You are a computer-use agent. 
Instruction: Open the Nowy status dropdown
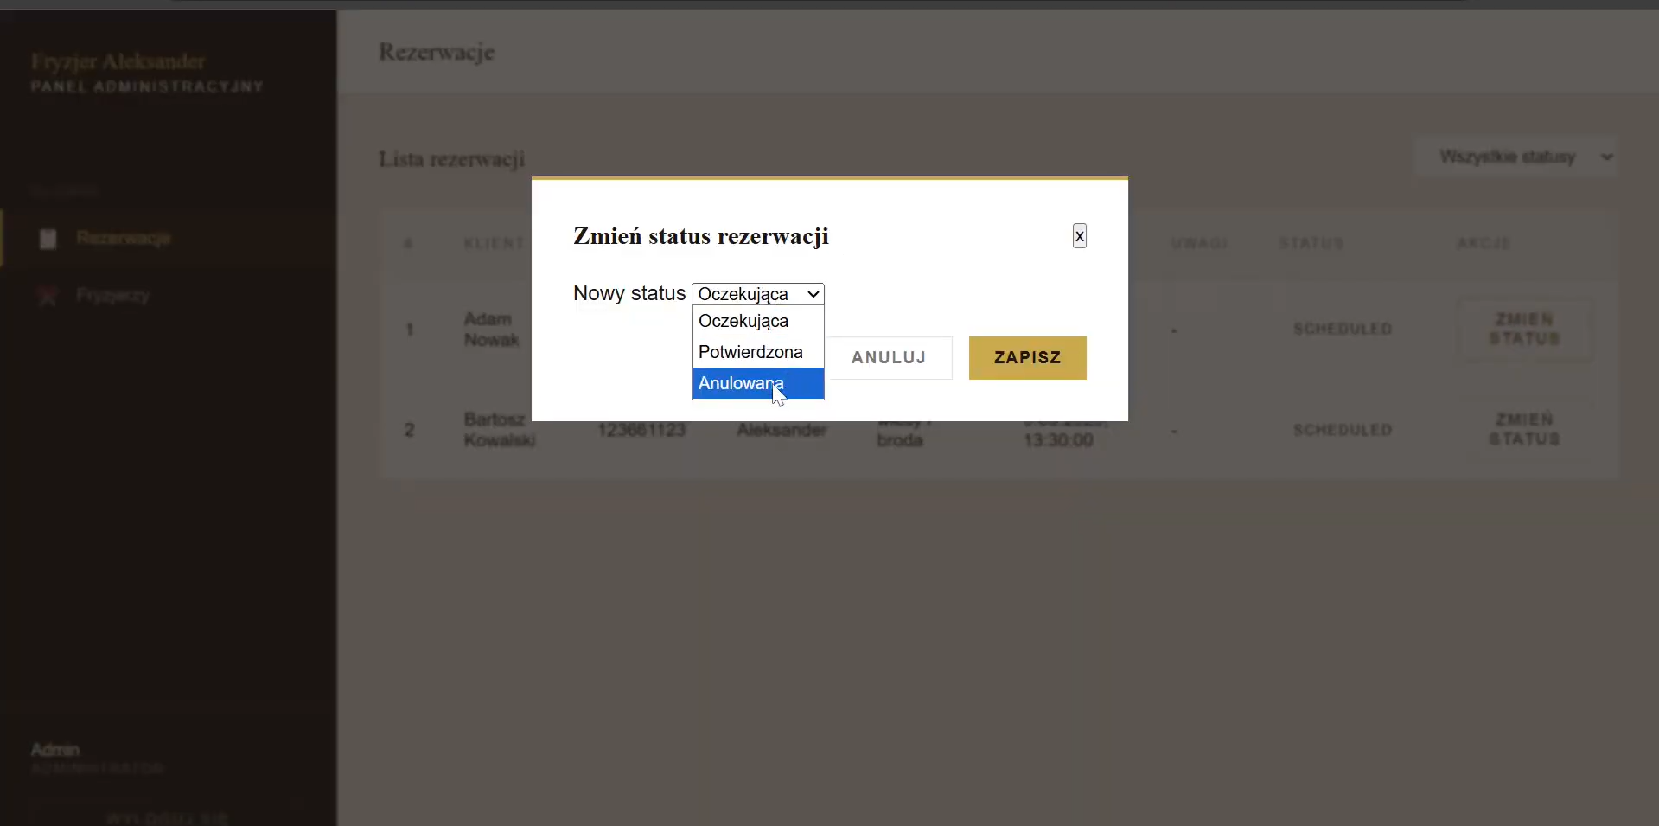click(758, 294)
